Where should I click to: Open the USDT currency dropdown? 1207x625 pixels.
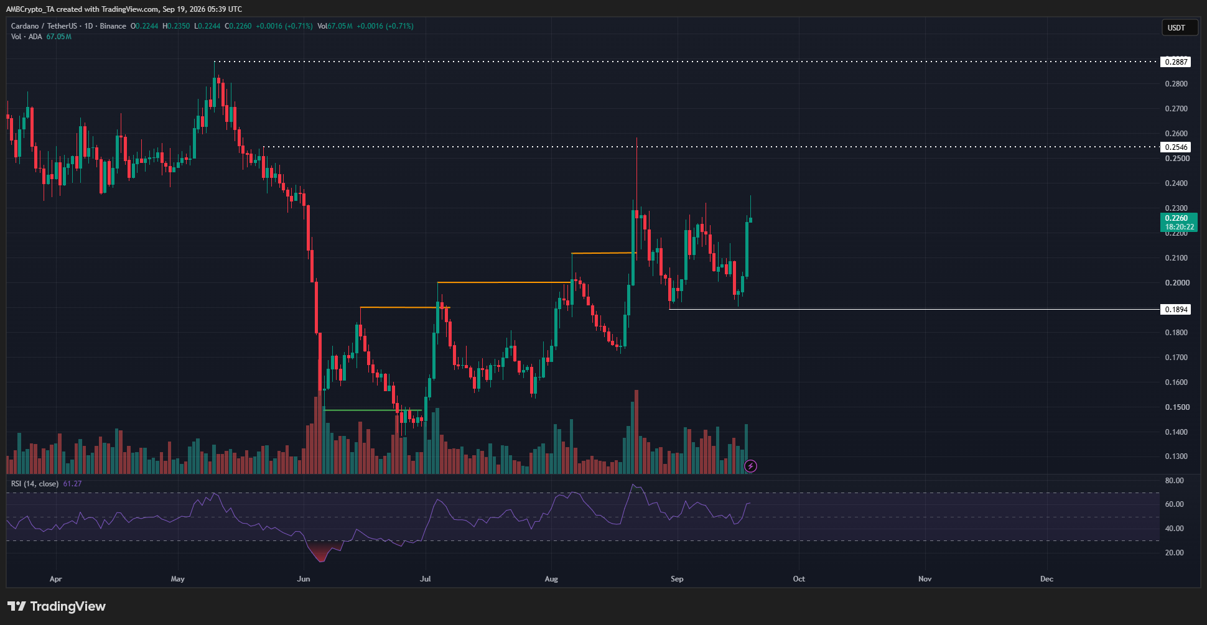pos(1180,27)
